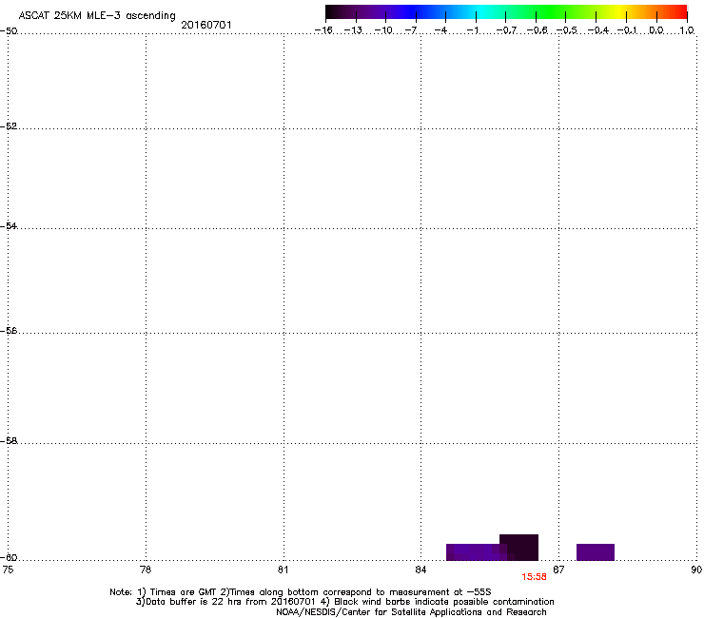Click the 'ASCAT 25KM MLE-3 ascending' title
Screen dimensions: 704x618
tap(97, 16)
